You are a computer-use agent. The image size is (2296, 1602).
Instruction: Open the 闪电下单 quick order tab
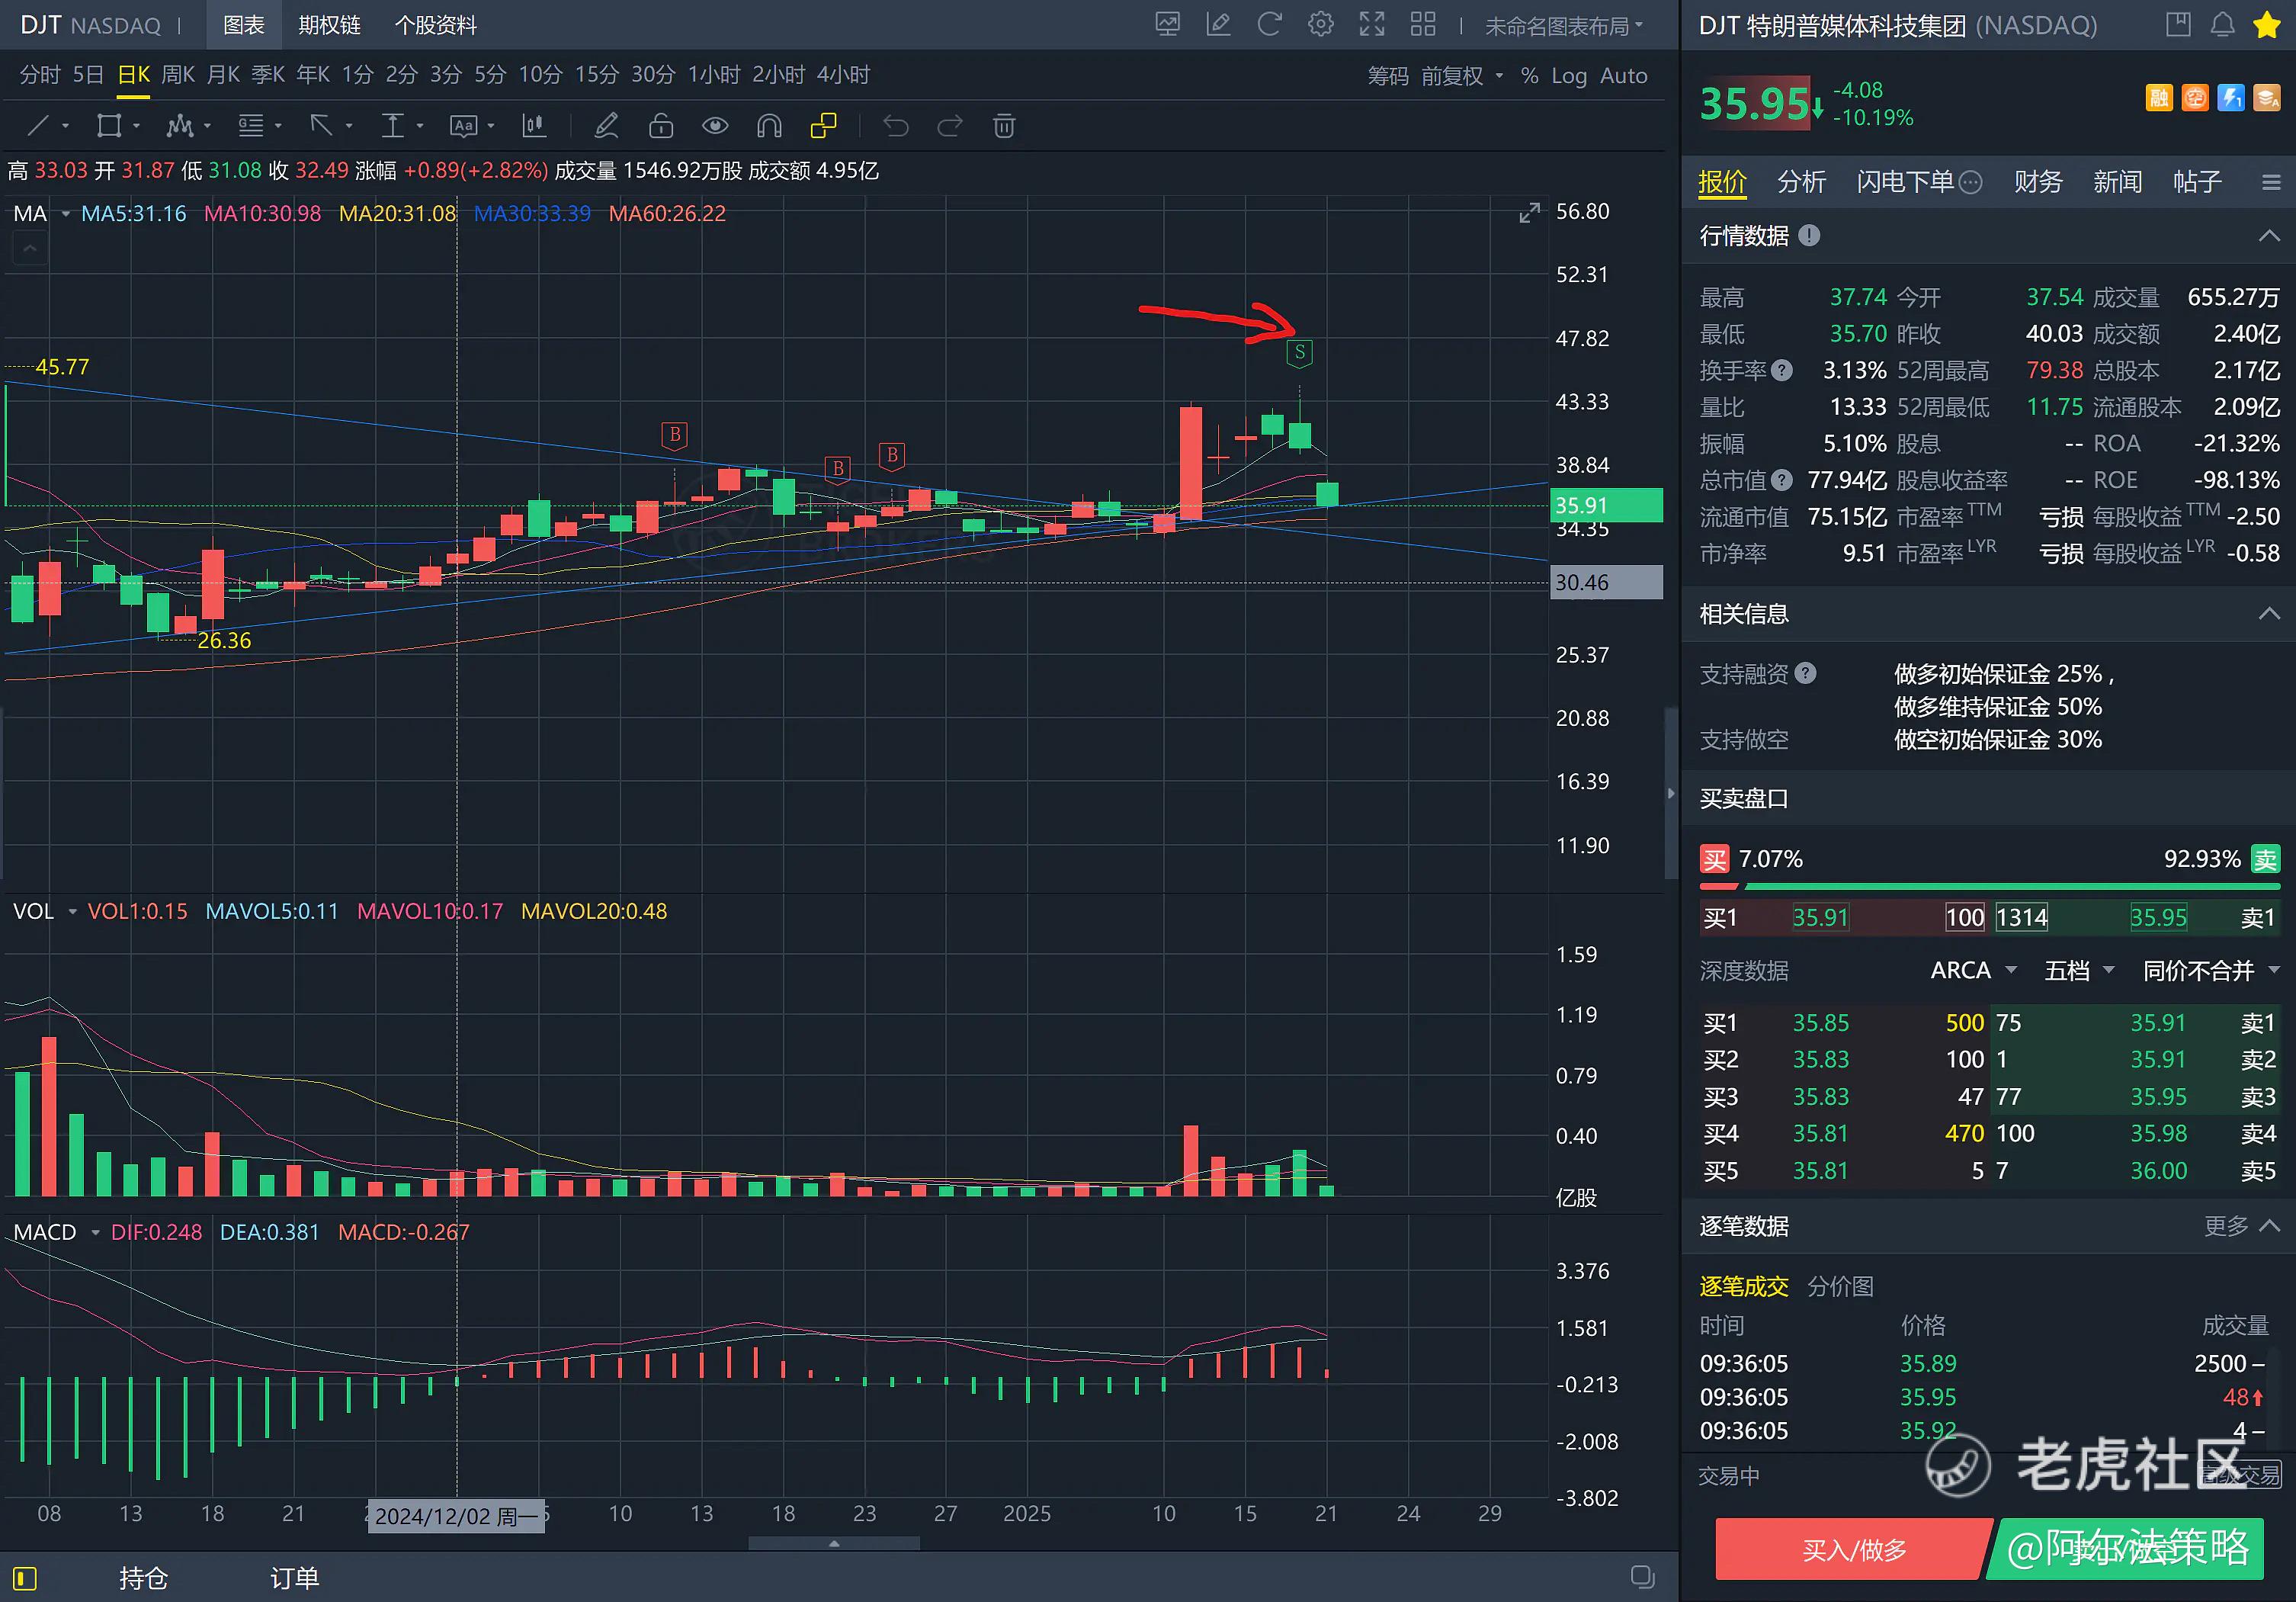coord(1918,182)
